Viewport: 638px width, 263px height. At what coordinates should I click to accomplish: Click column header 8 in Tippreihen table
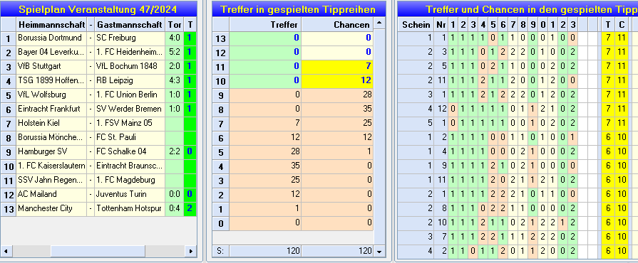click(523, 25)
